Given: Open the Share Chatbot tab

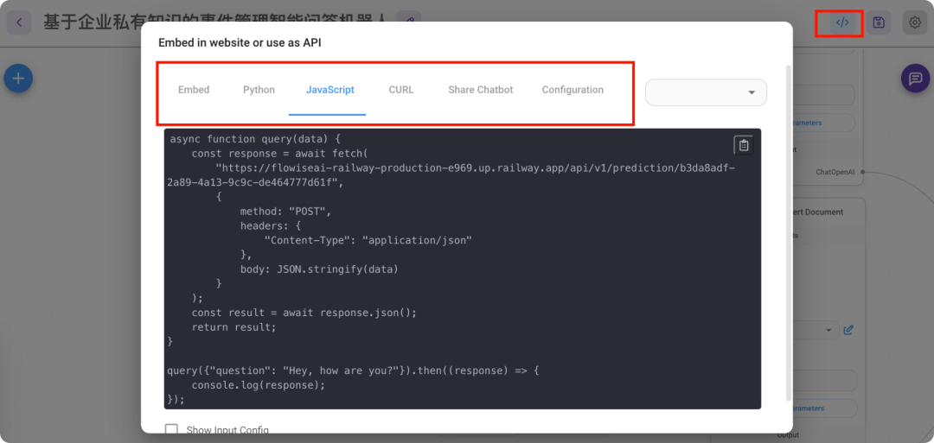Looking at the screenshot, I should 480,90.
